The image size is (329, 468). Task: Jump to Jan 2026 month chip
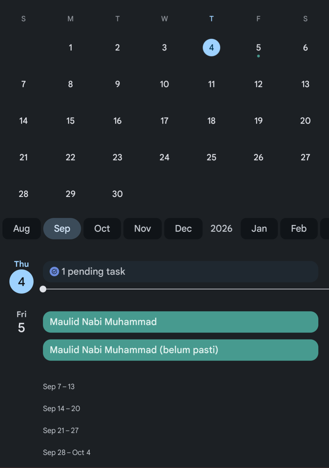[x=259, y=229]
